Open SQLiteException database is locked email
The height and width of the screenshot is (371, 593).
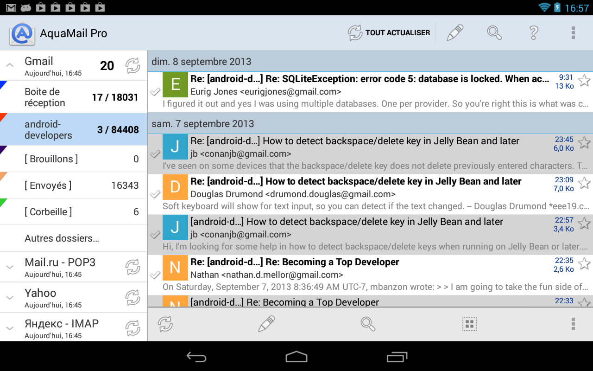point(370,92)
